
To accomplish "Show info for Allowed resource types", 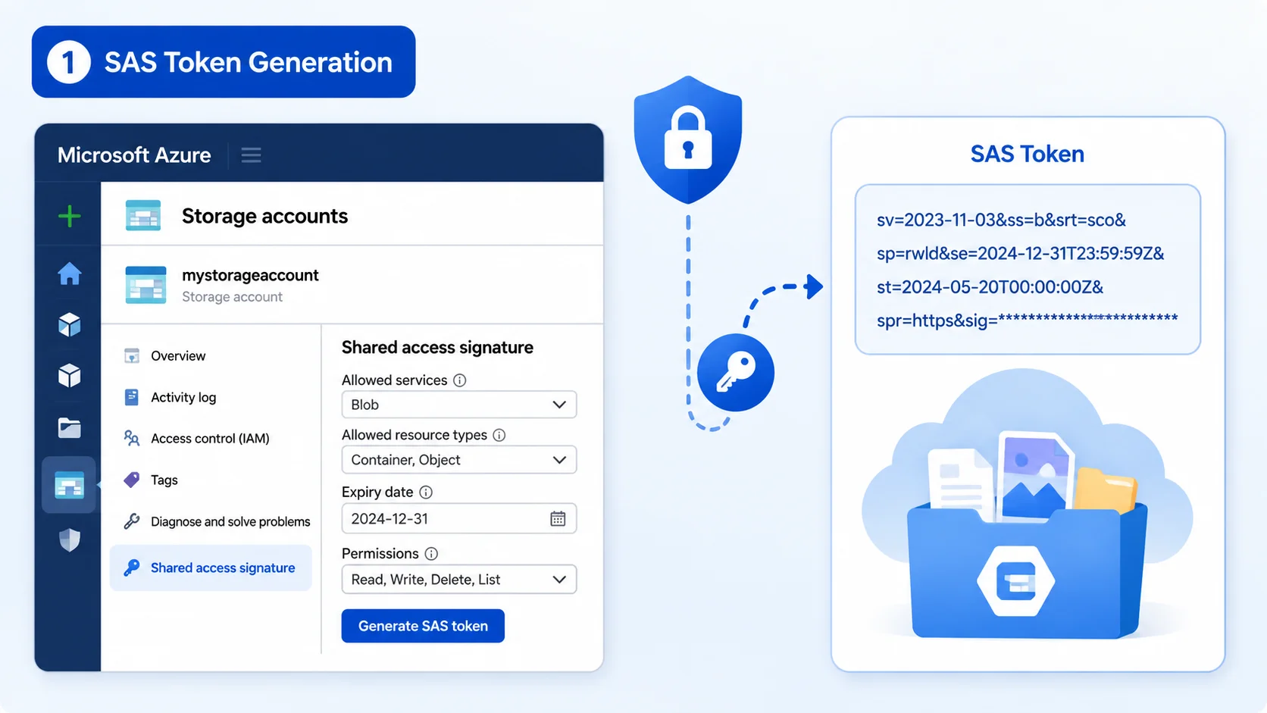I will (x=499, y=435).
